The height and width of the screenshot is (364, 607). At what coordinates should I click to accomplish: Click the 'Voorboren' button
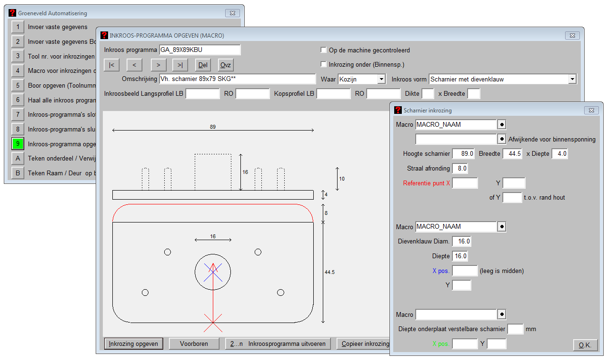pos(194,344)
